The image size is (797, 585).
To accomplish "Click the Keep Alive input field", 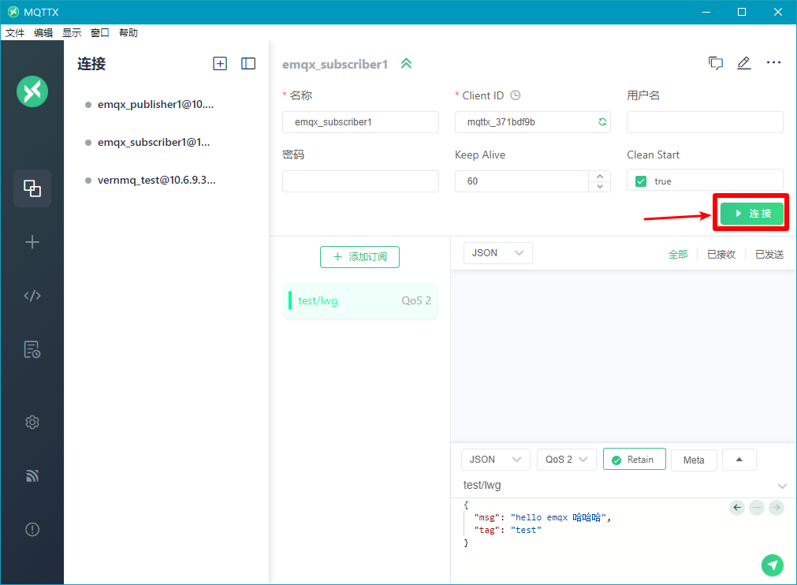I will (x=522, y=181).
